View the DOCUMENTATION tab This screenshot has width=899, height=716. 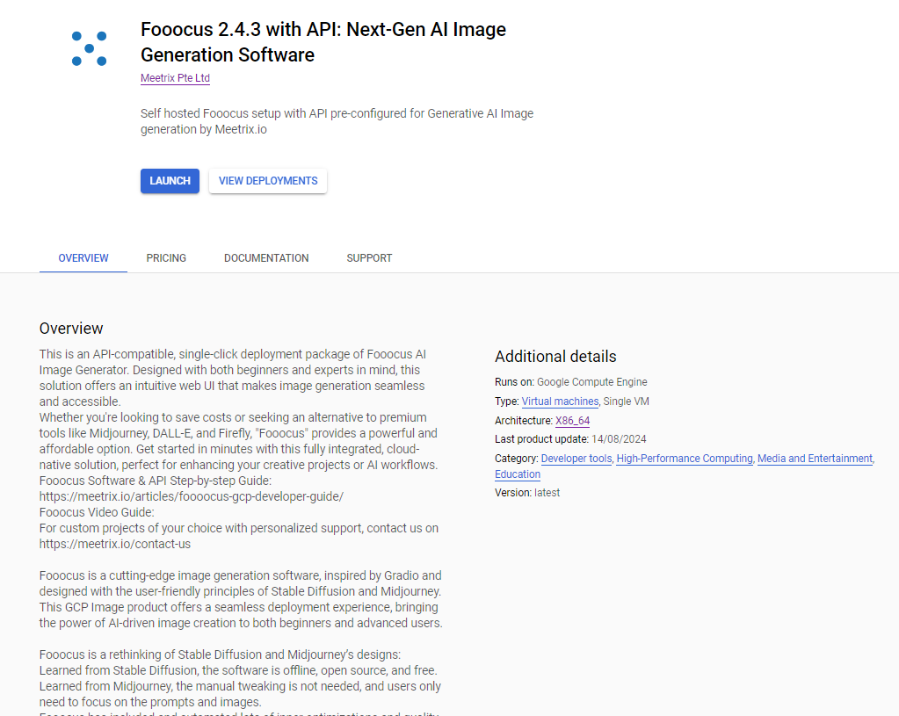(265, 257)
